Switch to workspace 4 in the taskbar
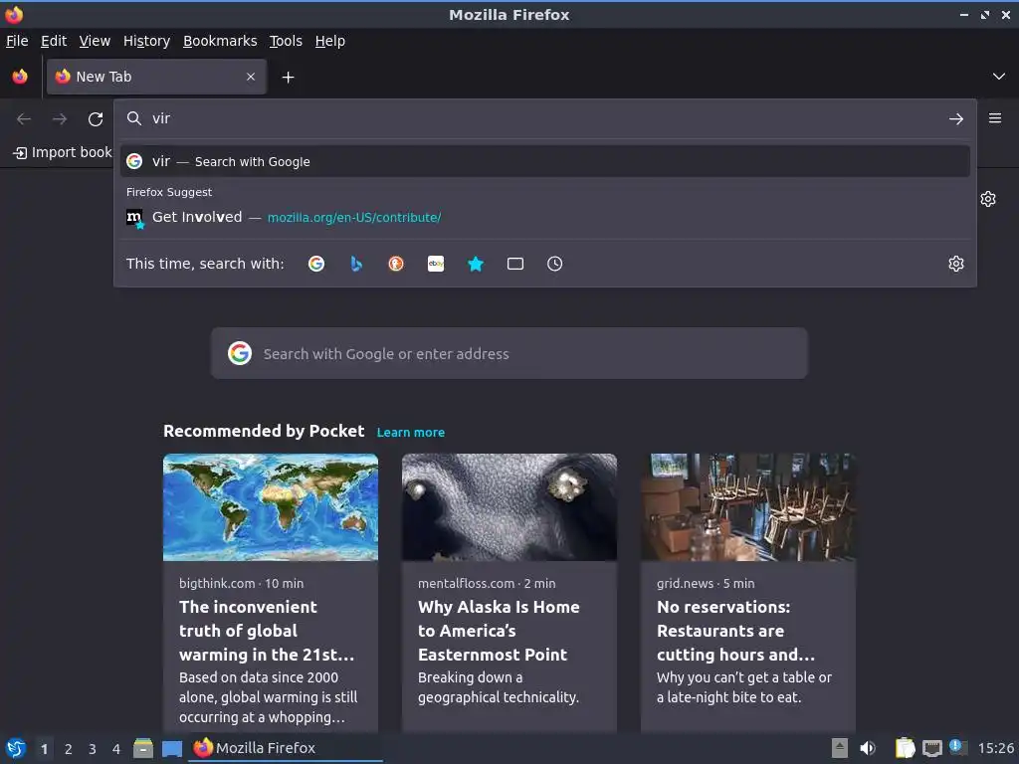 tap(116, 749)
